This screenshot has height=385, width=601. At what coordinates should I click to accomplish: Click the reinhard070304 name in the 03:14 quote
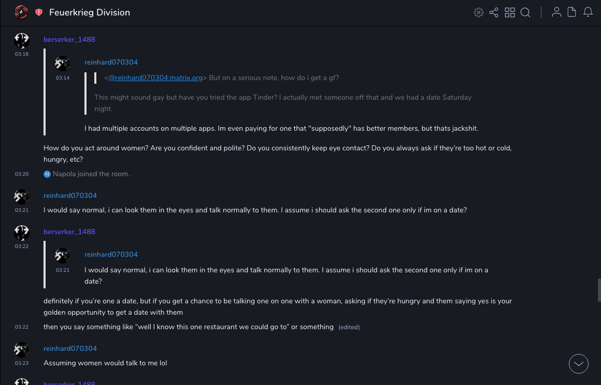pos(111,63)
